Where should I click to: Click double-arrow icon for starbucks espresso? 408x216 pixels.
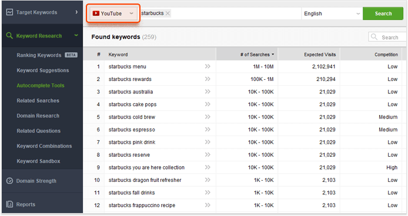point(208,129)
